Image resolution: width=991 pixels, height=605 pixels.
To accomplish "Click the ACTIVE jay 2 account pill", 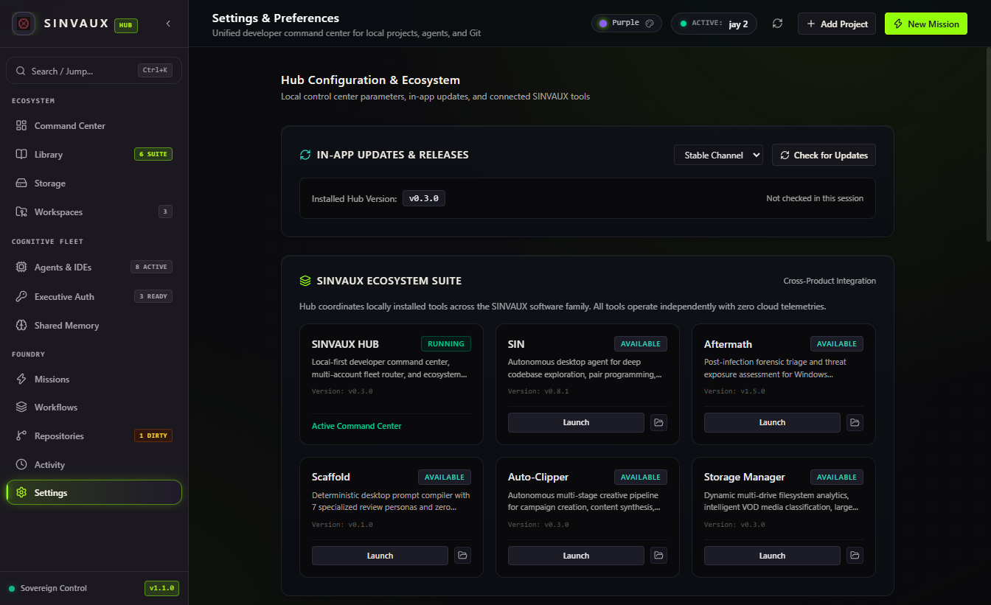I will 714,24.
